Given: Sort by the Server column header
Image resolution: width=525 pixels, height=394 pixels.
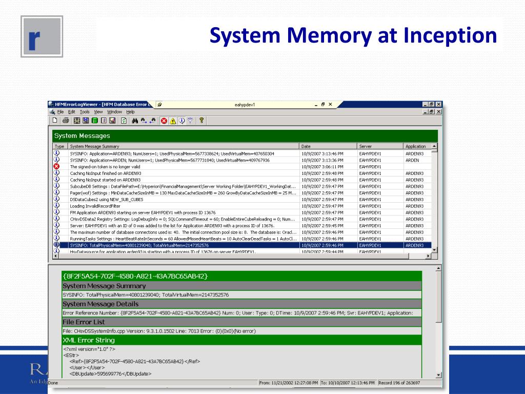Looking at the screenshot, I should [x=380, y=146].
